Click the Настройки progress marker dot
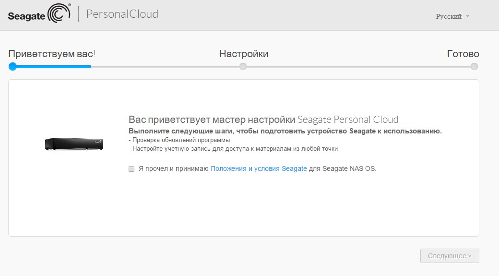Screen dimensions: 499x276 pos(243,67)
